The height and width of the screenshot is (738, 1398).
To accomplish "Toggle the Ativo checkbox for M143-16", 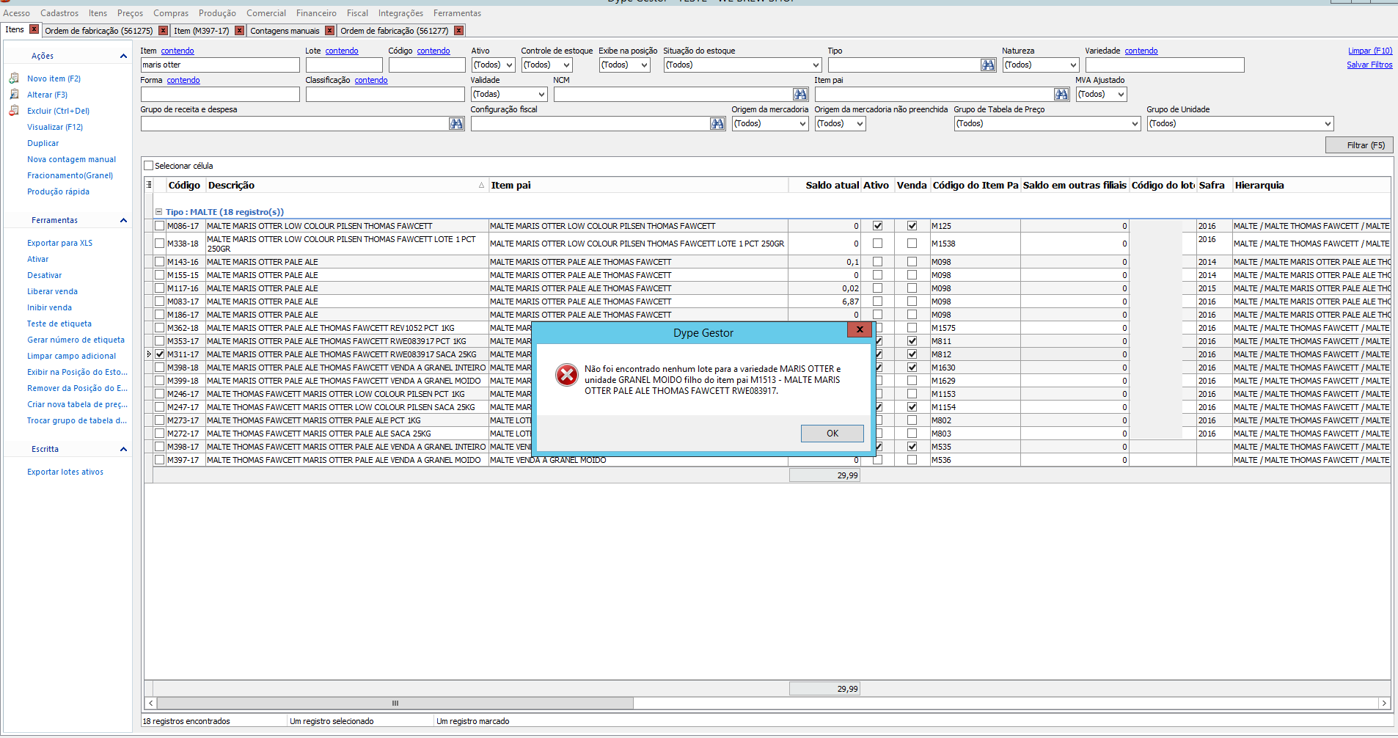I will tap(877, 262).
